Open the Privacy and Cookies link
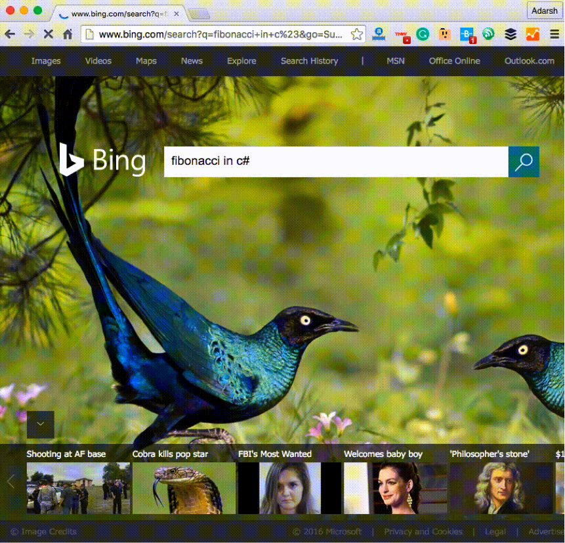The width and height of the screenshot is (565, 543). (x=423, y=532)
